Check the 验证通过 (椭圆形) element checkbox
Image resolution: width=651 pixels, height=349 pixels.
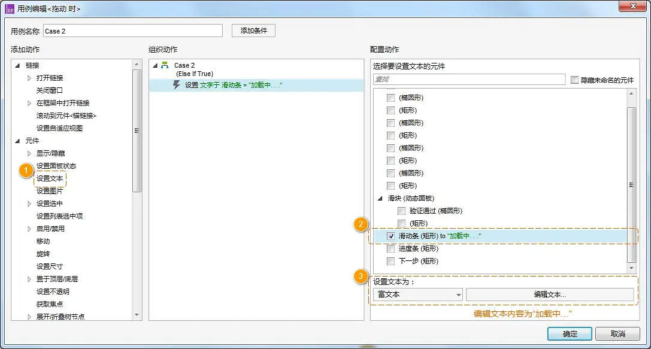(x=401, y=211)
